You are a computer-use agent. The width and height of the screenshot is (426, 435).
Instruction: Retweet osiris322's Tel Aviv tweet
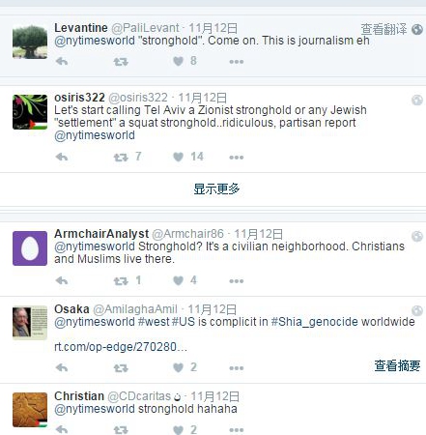121,158
